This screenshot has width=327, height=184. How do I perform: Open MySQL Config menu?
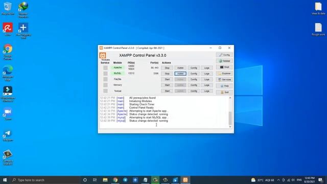pyautogui.click(x=194, y=74)
